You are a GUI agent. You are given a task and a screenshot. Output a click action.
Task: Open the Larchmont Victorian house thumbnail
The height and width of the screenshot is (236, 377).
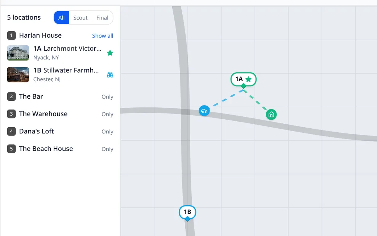click(18, 53)
